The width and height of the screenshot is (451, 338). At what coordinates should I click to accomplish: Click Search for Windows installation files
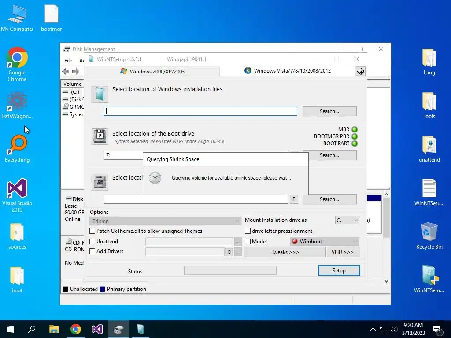(329, 111)
